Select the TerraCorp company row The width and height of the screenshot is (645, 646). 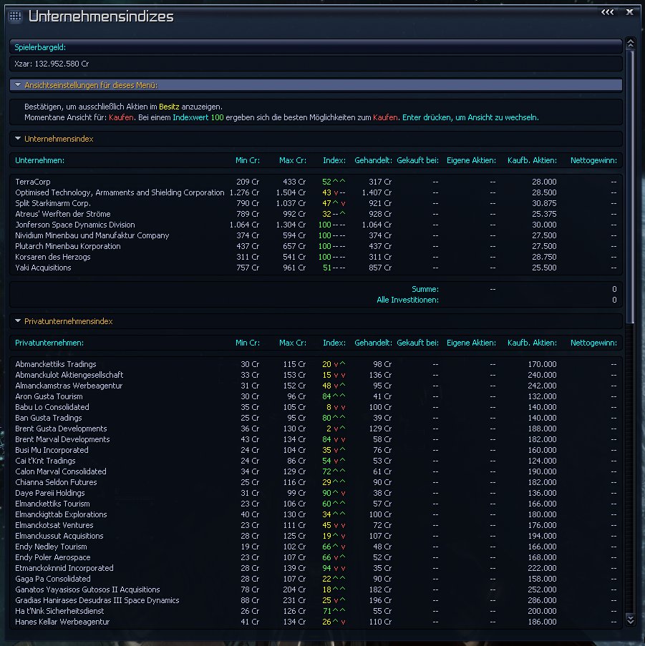pos(33,182)
